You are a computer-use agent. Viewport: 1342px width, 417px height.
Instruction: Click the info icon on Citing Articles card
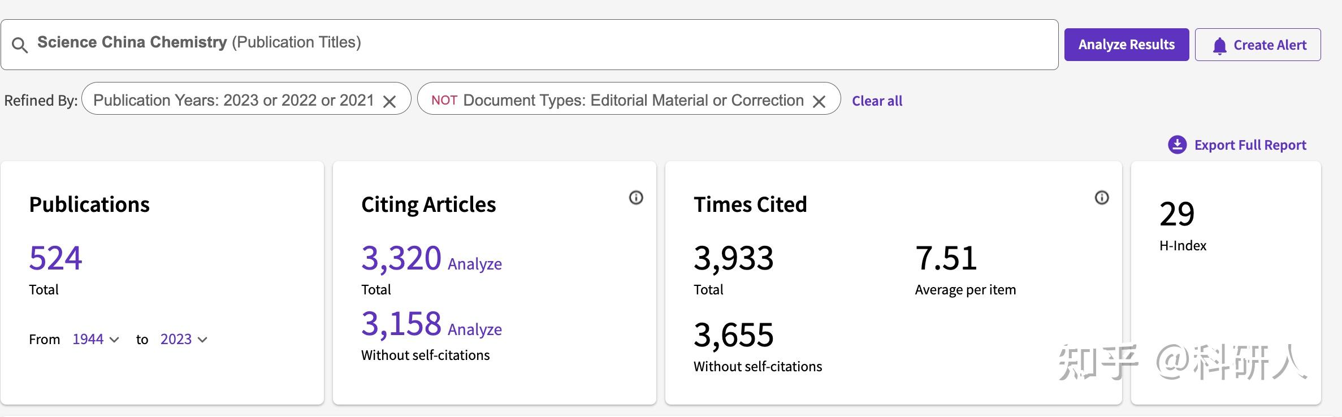636,198
